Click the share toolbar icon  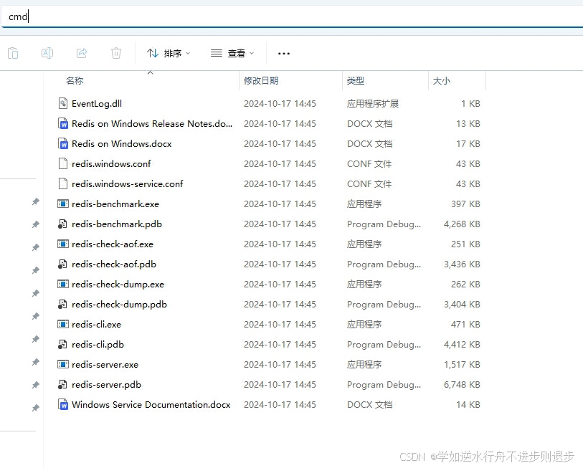click(82, 53)
